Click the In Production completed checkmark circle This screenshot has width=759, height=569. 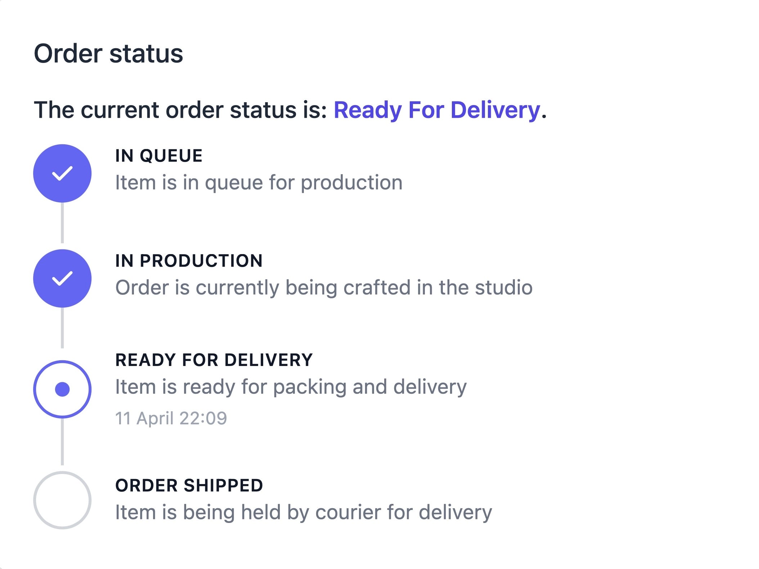(62, 278)
